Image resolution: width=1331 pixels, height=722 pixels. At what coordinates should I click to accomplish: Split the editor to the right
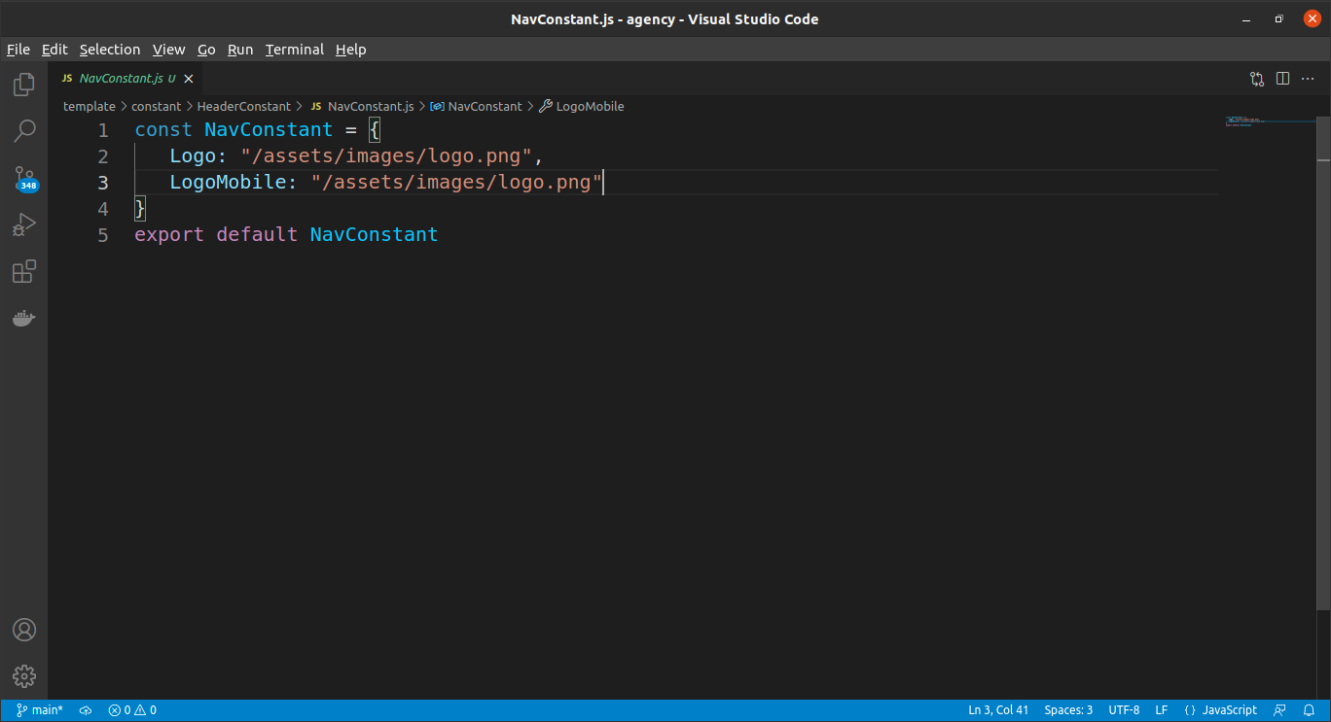[1282, 79]
